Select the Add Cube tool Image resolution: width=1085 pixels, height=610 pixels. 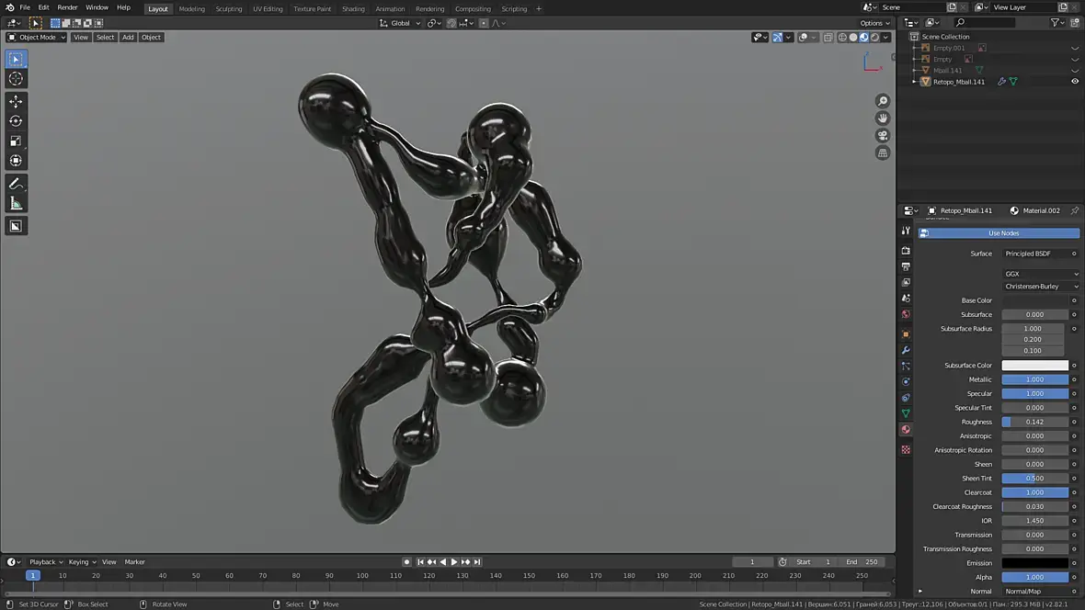16,226
